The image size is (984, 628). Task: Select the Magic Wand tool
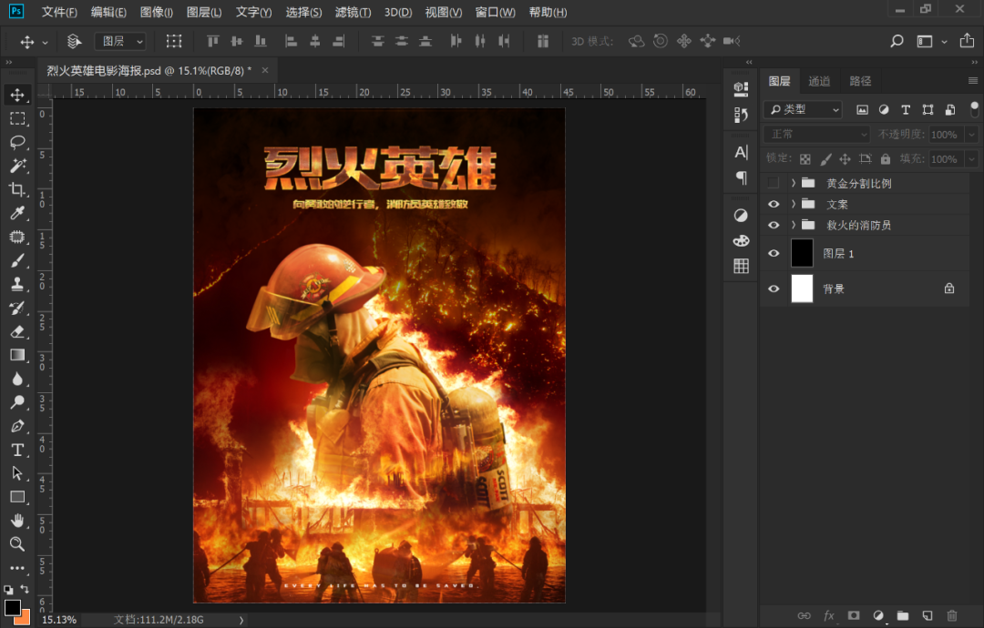(x=17, y=166)
